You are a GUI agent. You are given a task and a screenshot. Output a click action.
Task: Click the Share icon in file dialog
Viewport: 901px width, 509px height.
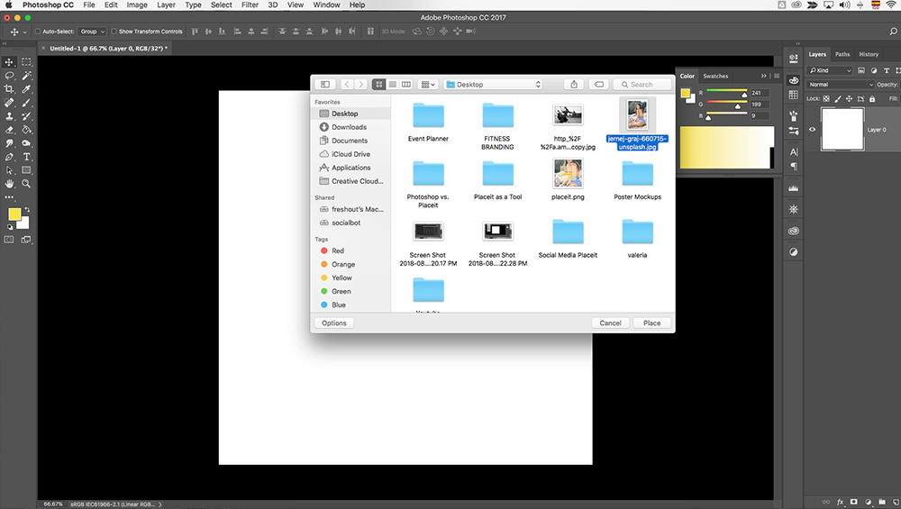tap(574, 85)
